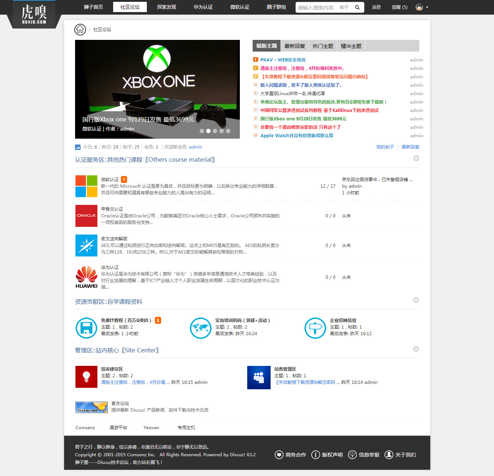494x476 pixels.
Task: Open the 圈子群组 navigation item
Action: point(276,7)
